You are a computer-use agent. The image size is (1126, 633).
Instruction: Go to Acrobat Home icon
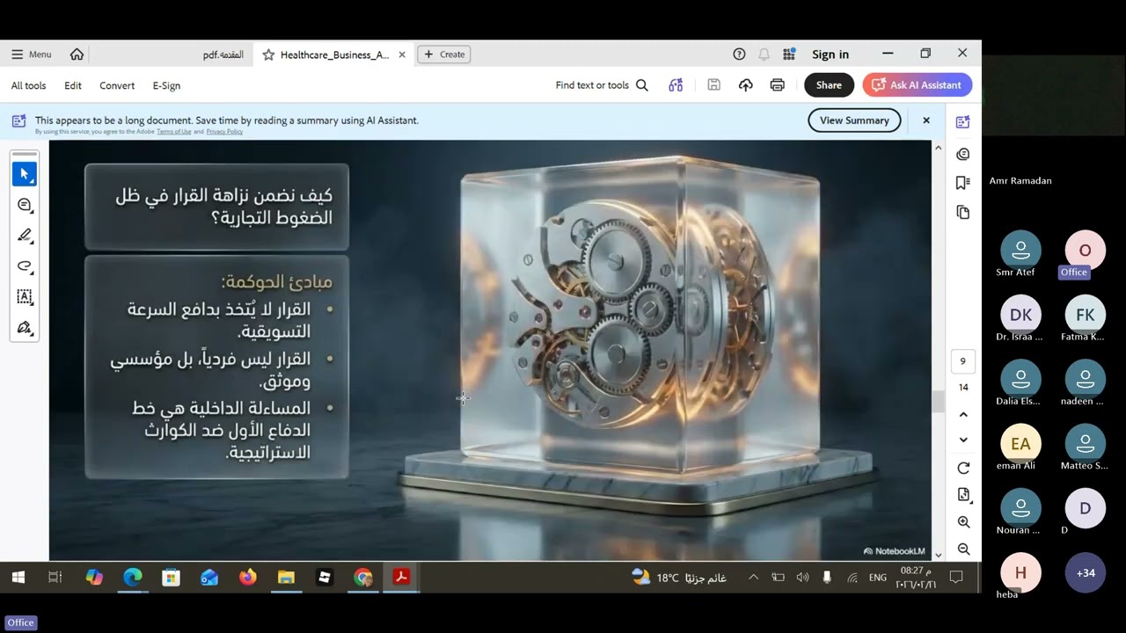[x=77, y=55]
